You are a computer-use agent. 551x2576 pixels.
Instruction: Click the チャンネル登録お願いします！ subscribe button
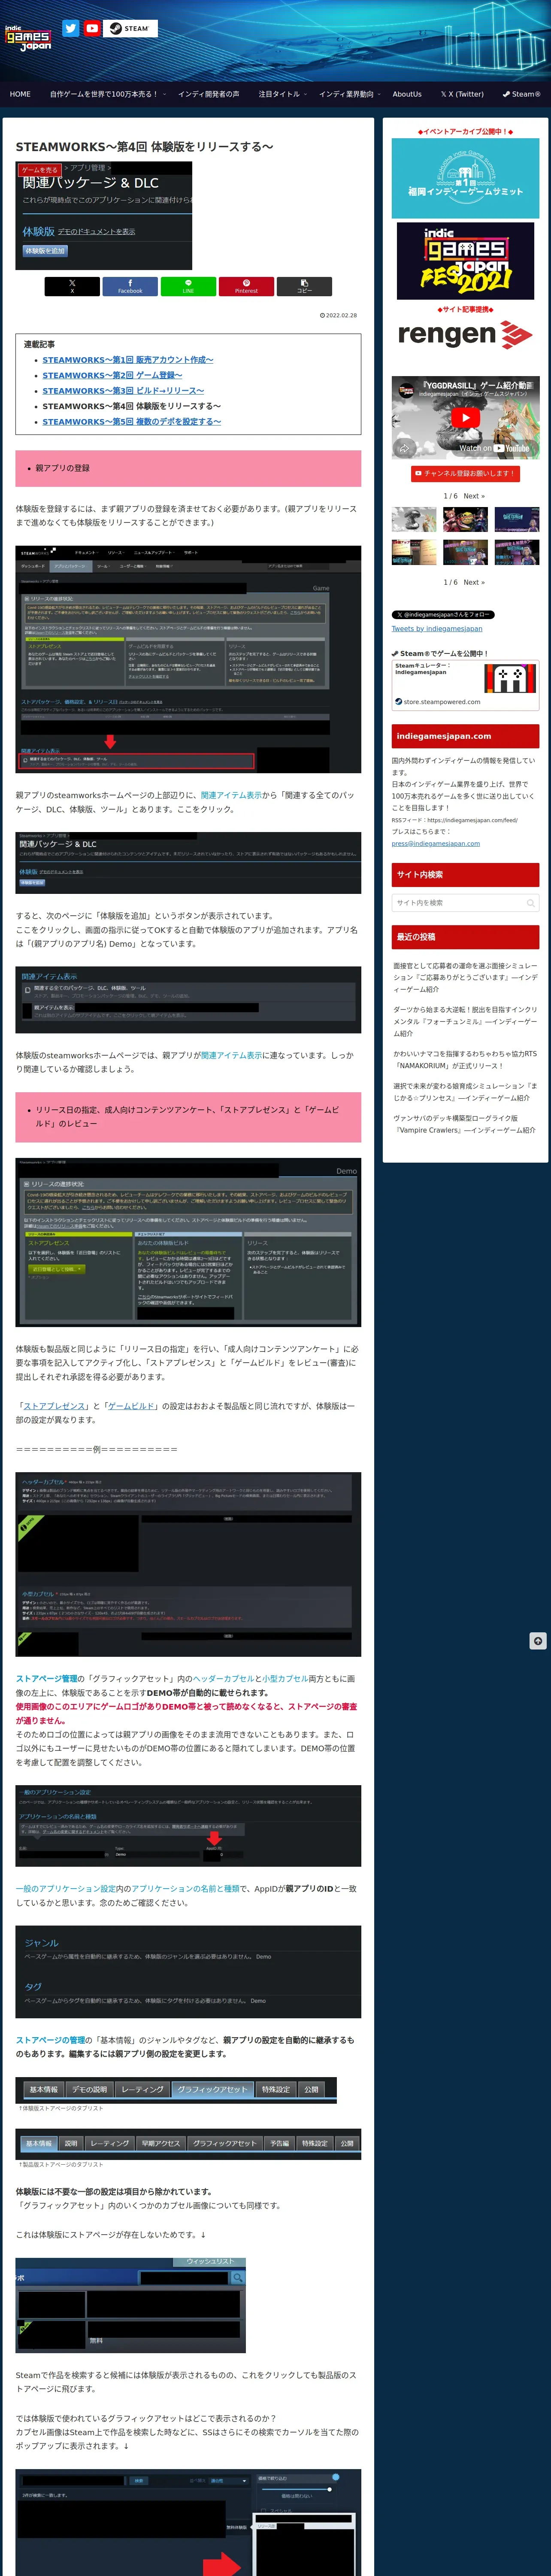click(465, 473)
